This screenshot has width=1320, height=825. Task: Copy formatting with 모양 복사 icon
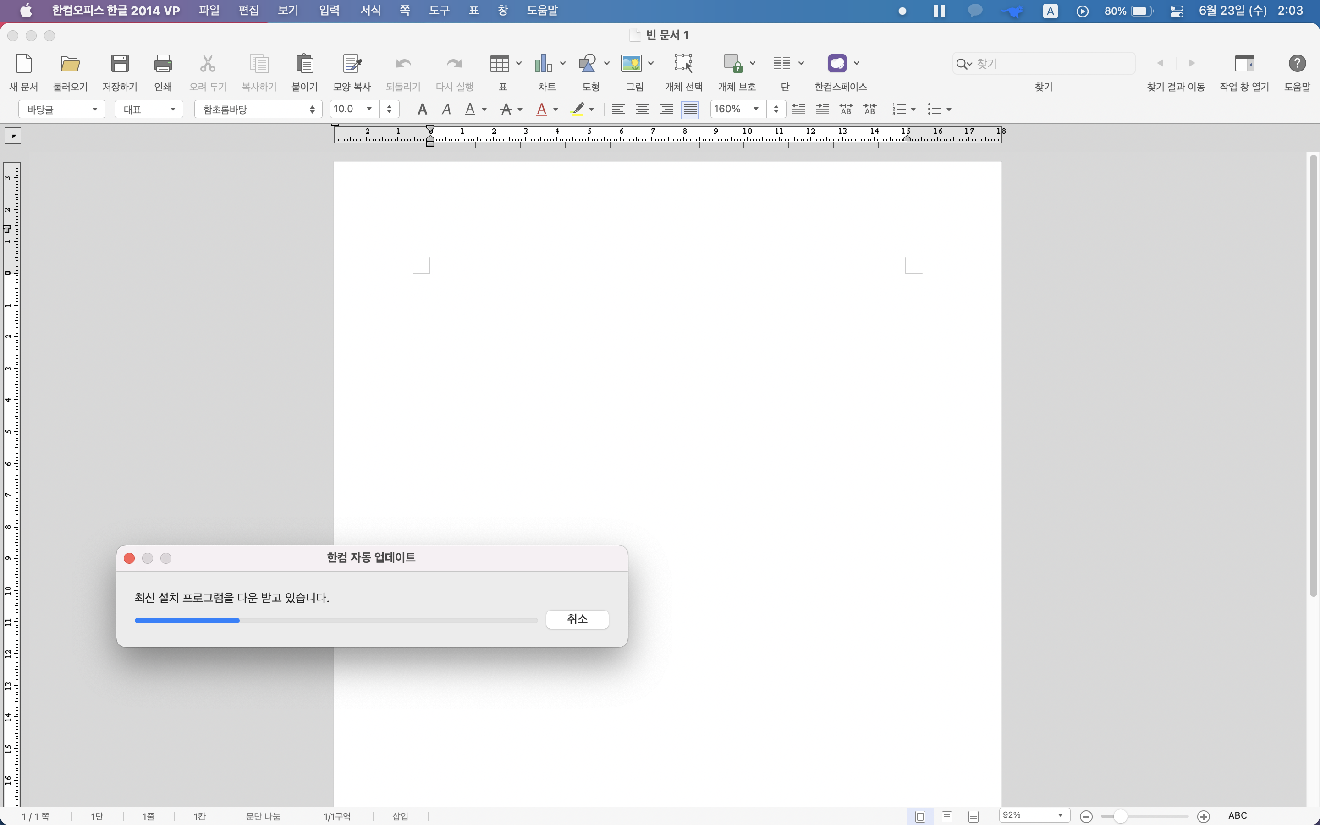352,64
